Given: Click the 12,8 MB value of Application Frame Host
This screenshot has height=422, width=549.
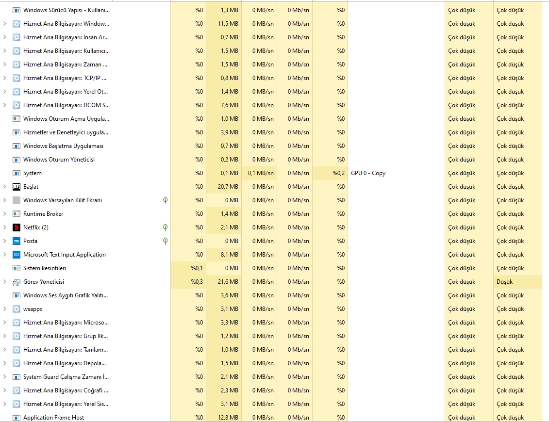Looking at the screenshot, I should point(228,418).
